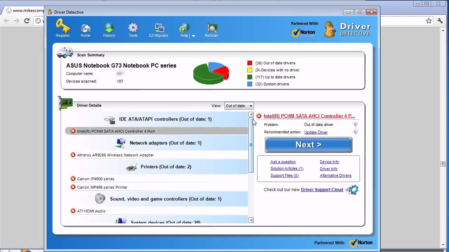
Task: Click red Out of date drivers swatch
Action: coord(250,63)
